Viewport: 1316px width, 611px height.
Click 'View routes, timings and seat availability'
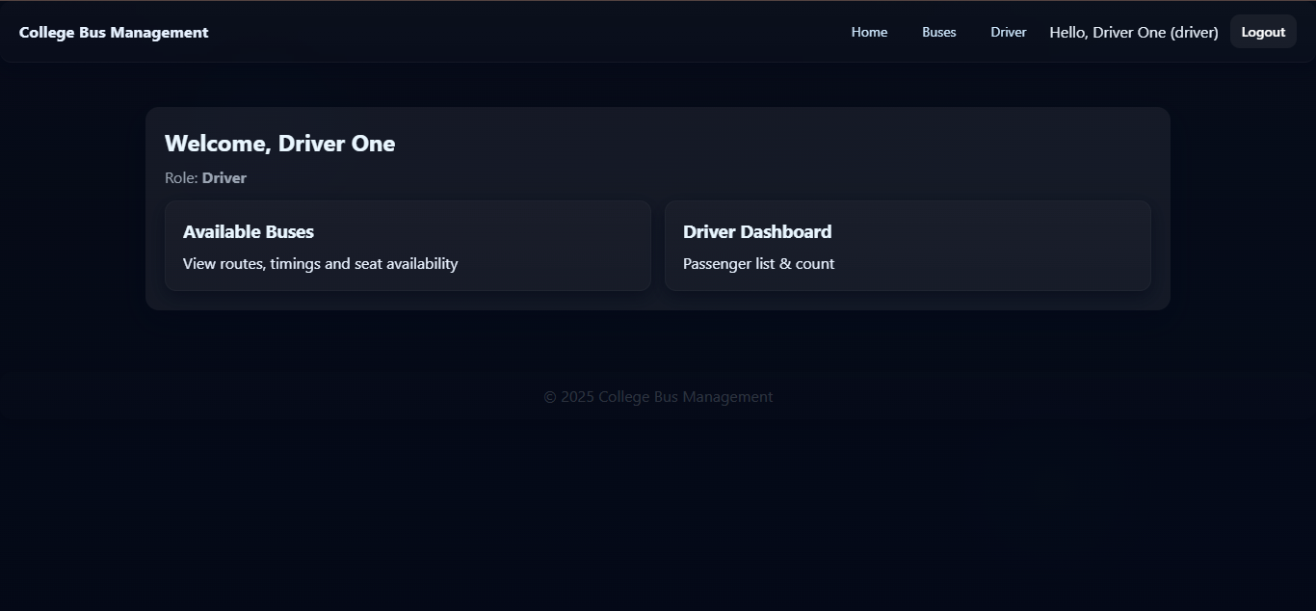320,264
